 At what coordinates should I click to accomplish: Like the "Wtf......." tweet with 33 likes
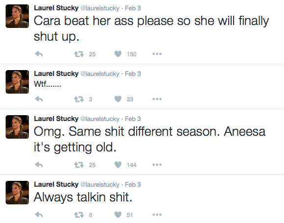[118, 99]
